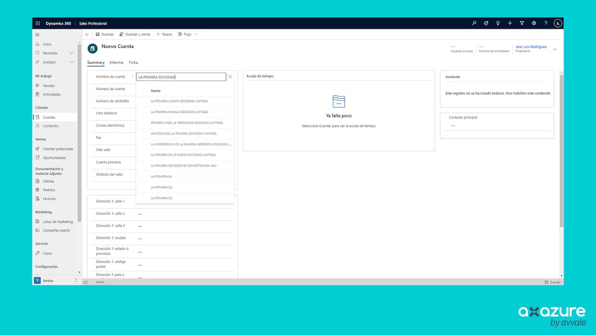The width and height of the screenshot is (596, 335).
Task: Clear the account name with X icon
Action: (230, 77)
